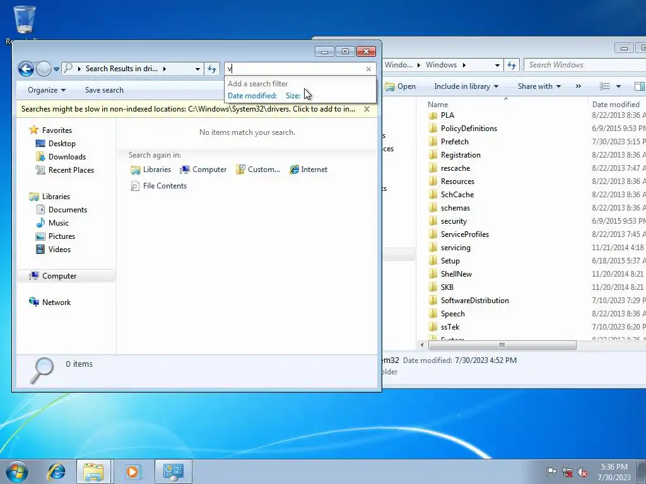Click the horizontal scrollbar in back window

tap(502, 345)
